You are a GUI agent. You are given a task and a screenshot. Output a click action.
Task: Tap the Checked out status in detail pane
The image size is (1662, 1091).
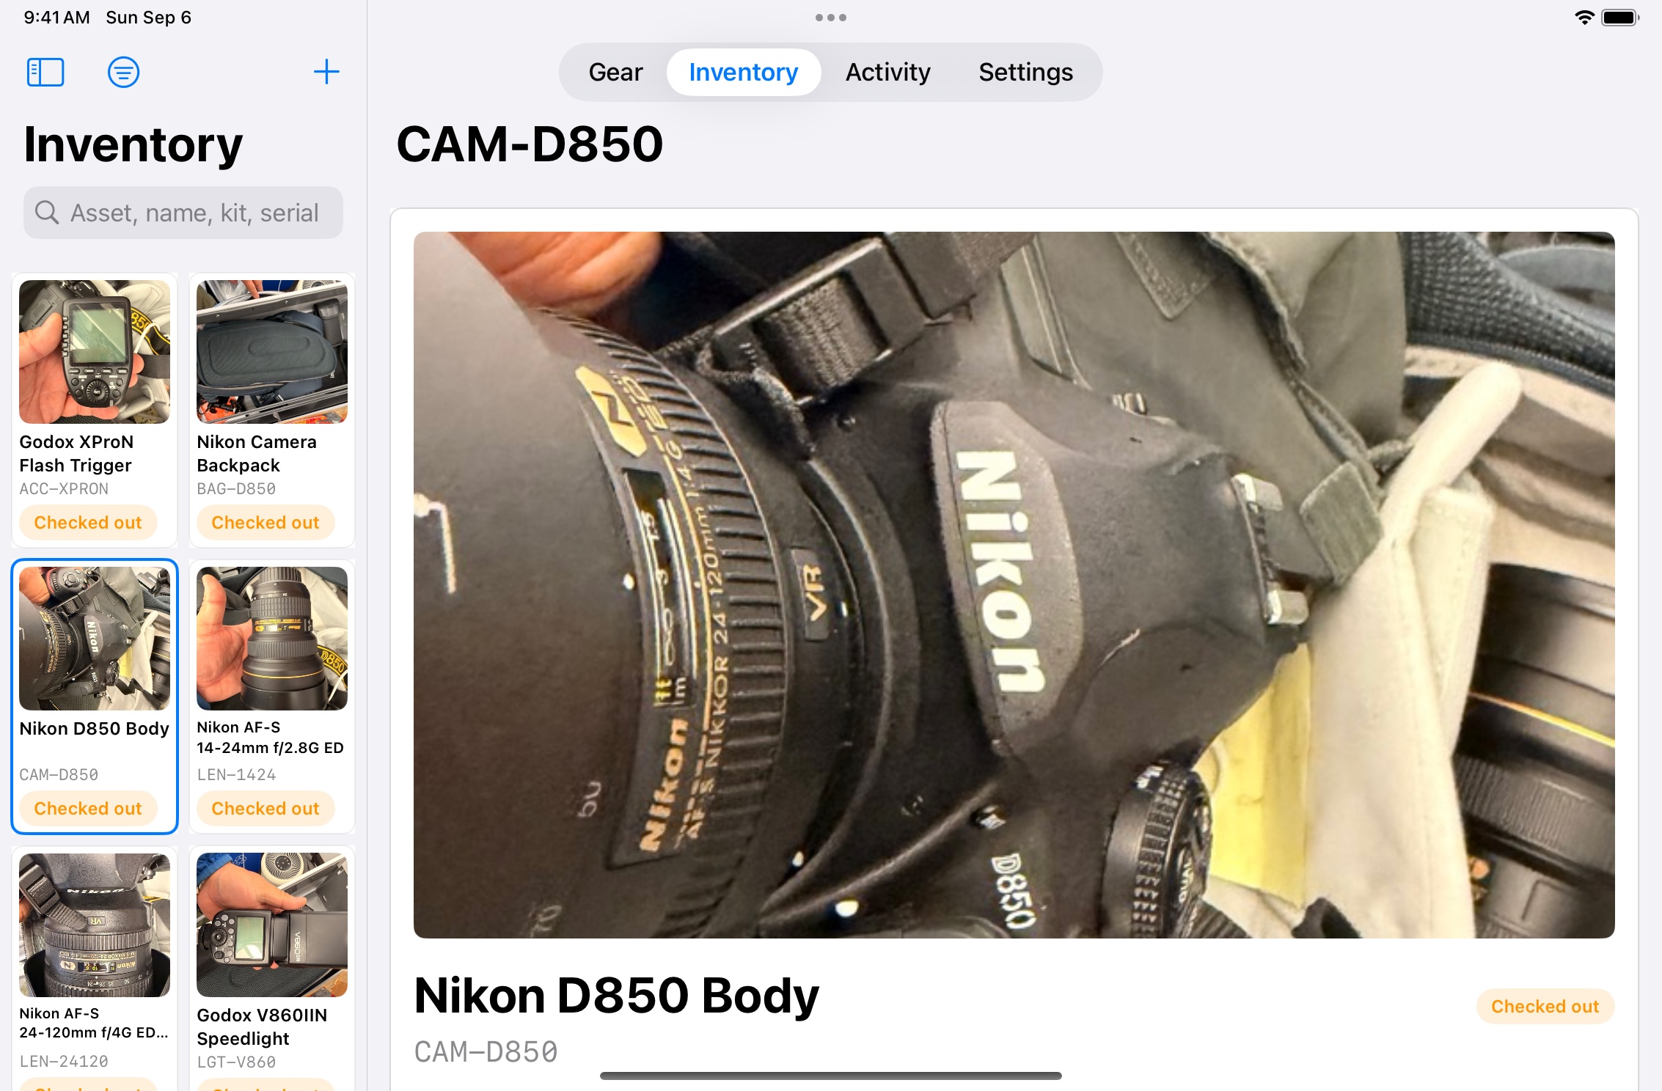(1545, 1007)
